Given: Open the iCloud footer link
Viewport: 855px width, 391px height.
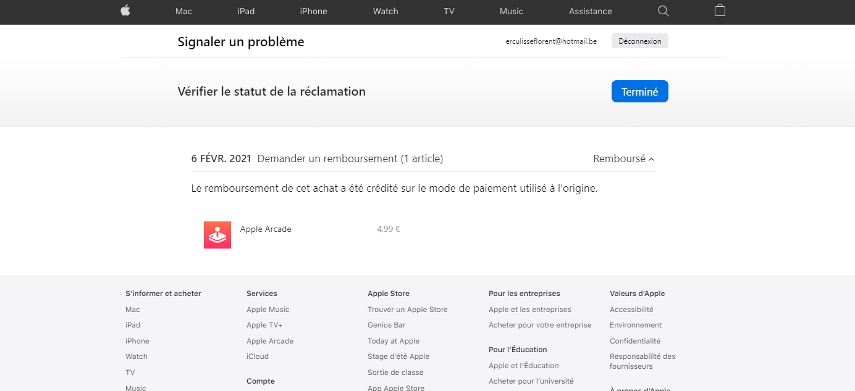Looking at the screenshot, I should (258, 356).
